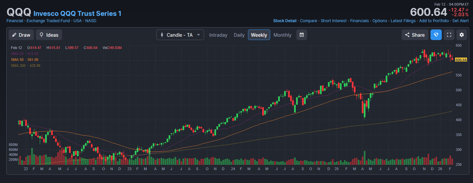Switch to Monthly timeframe

click(282, 35)
